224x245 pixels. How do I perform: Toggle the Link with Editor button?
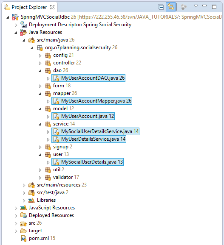click(170, 7)
